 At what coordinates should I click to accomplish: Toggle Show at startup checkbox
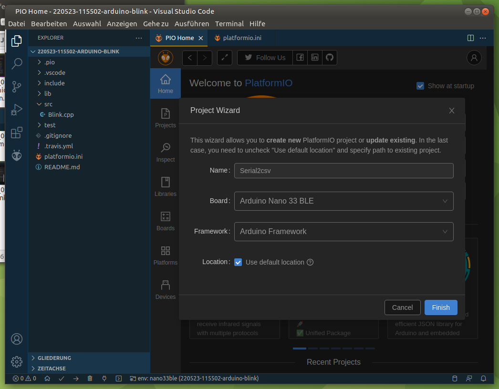pos(420,86)
